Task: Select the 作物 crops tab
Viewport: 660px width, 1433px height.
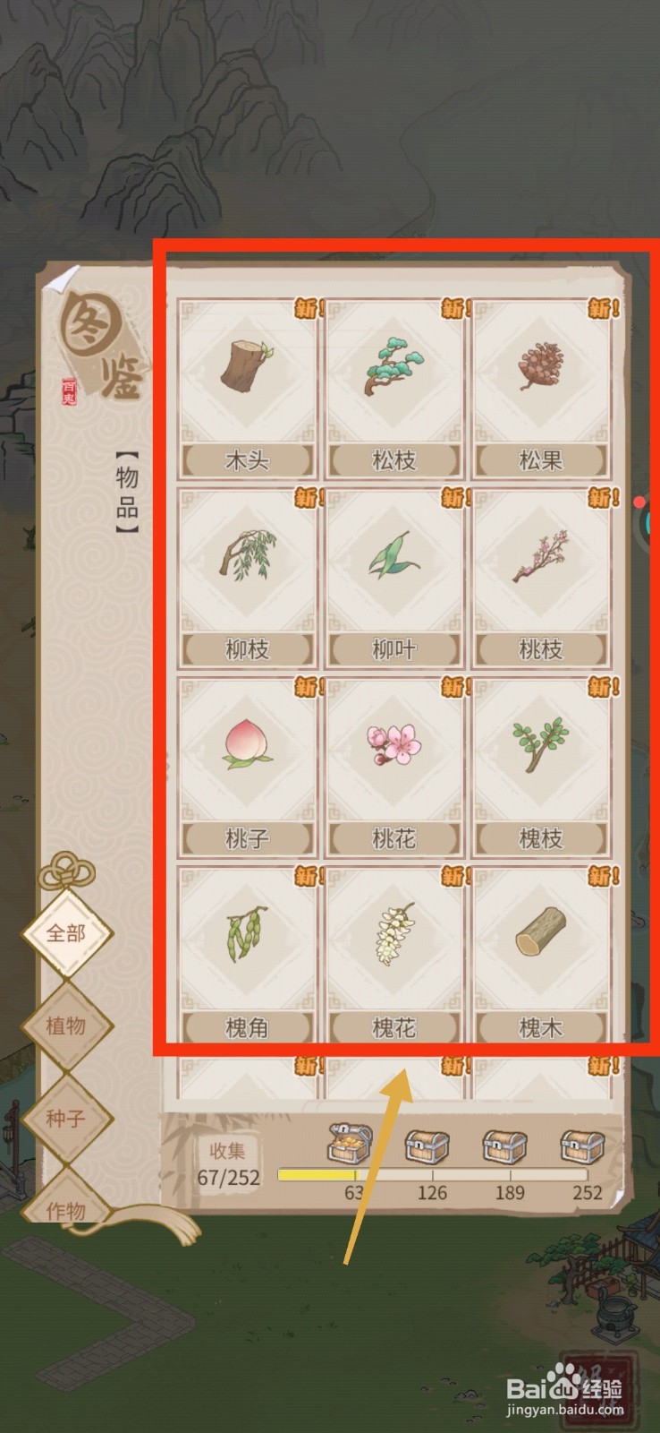Action: click(x=66, y=1205)
